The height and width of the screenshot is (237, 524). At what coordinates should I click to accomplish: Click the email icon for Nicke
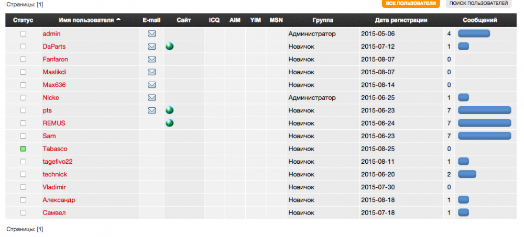click(x=152, y=98)
